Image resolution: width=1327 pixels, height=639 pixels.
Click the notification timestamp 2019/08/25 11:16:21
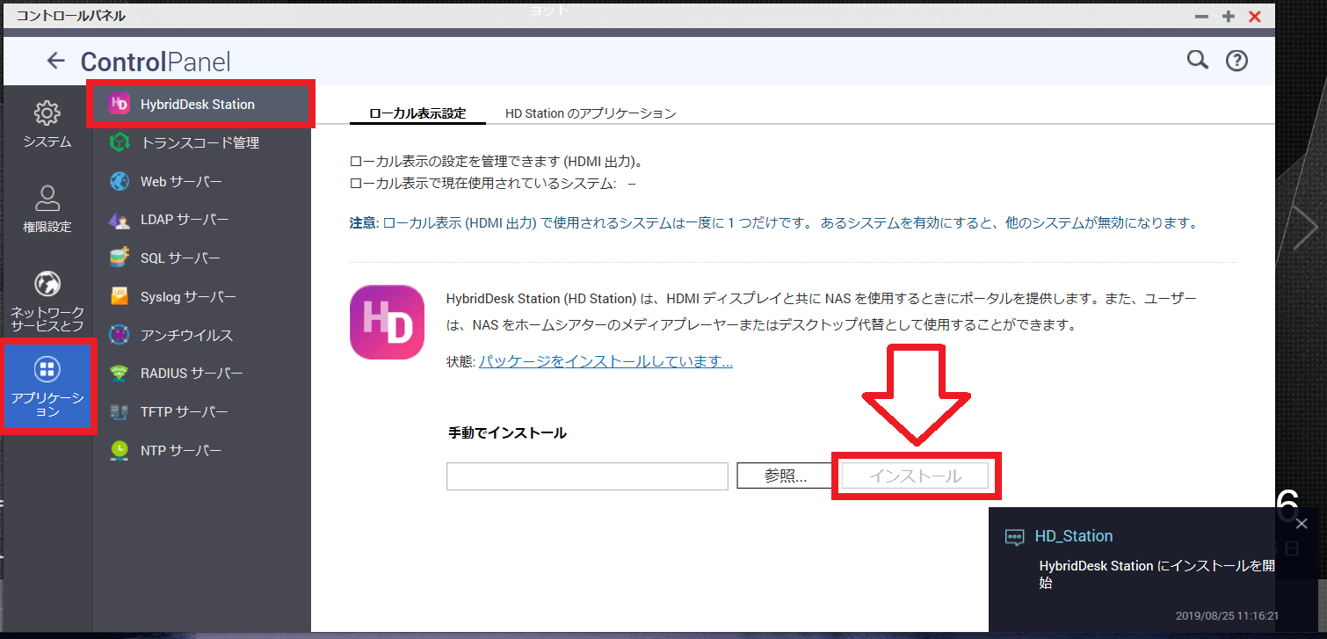point(1227,616)
